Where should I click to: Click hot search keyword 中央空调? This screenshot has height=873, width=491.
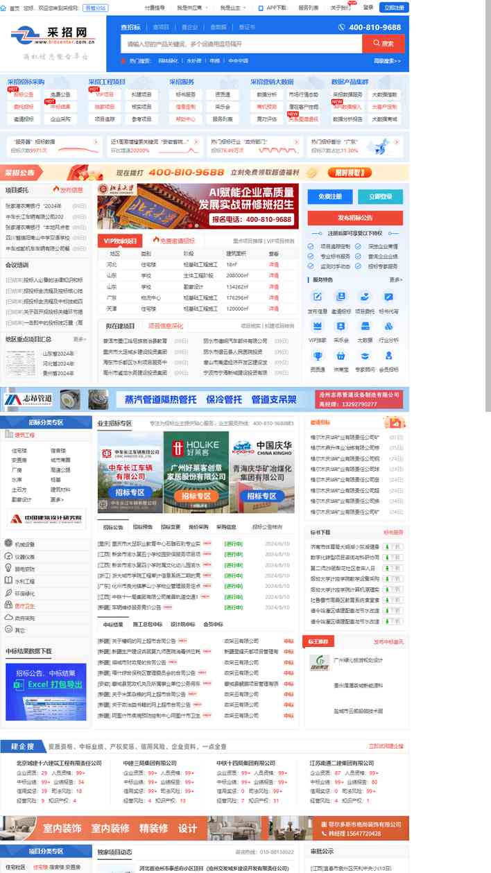pyautogui.click(x=238, y=61)
